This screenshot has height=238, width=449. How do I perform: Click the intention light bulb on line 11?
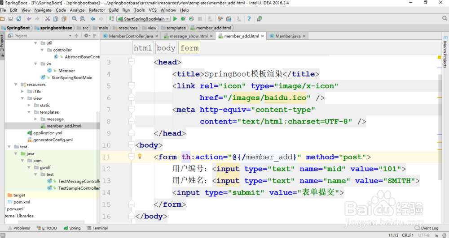[140, 156]
